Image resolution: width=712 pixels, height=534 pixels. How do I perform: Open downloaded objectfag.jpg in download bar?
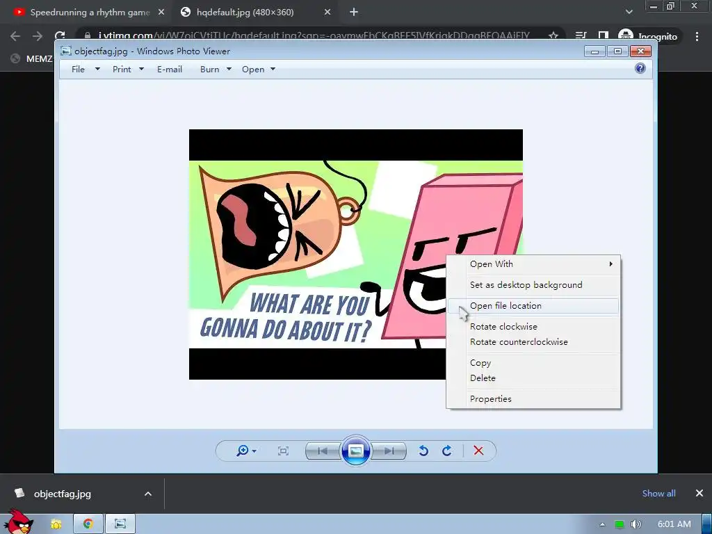tap(63, 494)
